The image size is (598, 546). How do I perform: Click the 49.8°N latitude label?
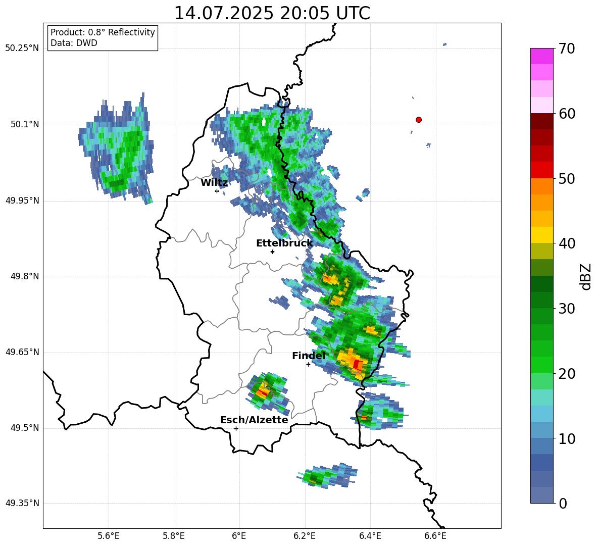point(24,276)
